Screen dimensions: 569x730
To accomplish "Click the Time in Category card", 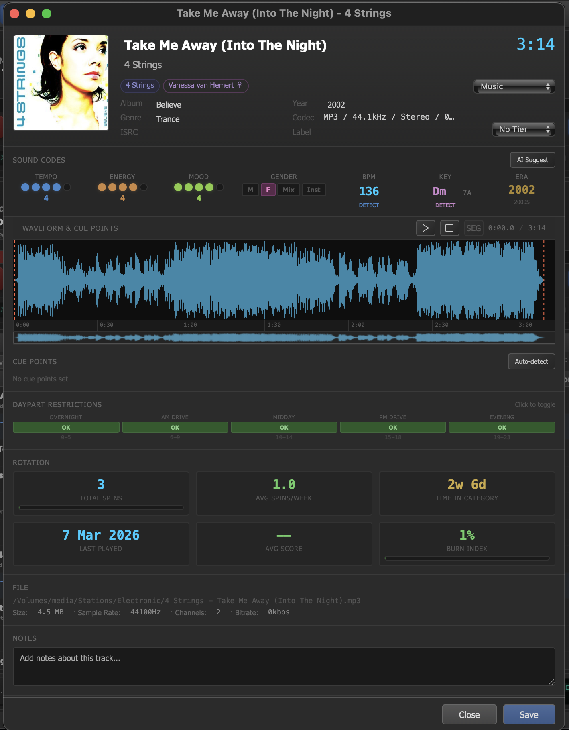I will click(467, 493).
